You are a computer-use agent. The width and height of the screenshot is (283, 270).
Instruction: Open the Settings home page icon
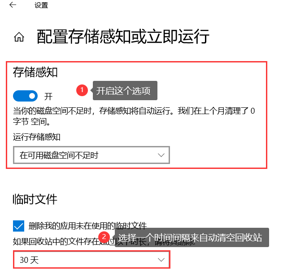point(19,37)
